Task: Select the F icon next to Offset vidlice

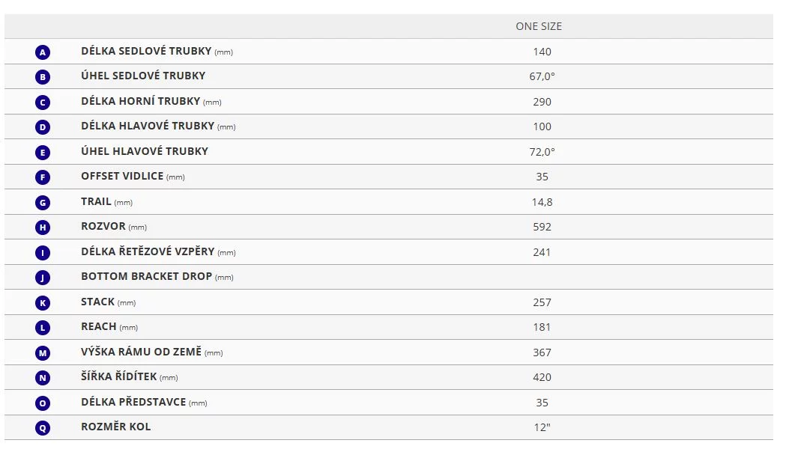Action: click(x=43, y=177)
